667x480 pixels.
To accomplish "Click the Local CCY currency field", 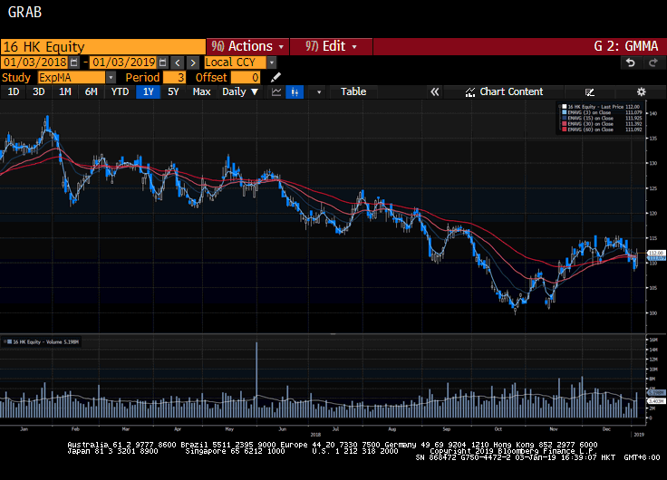I will click(236, 62).
